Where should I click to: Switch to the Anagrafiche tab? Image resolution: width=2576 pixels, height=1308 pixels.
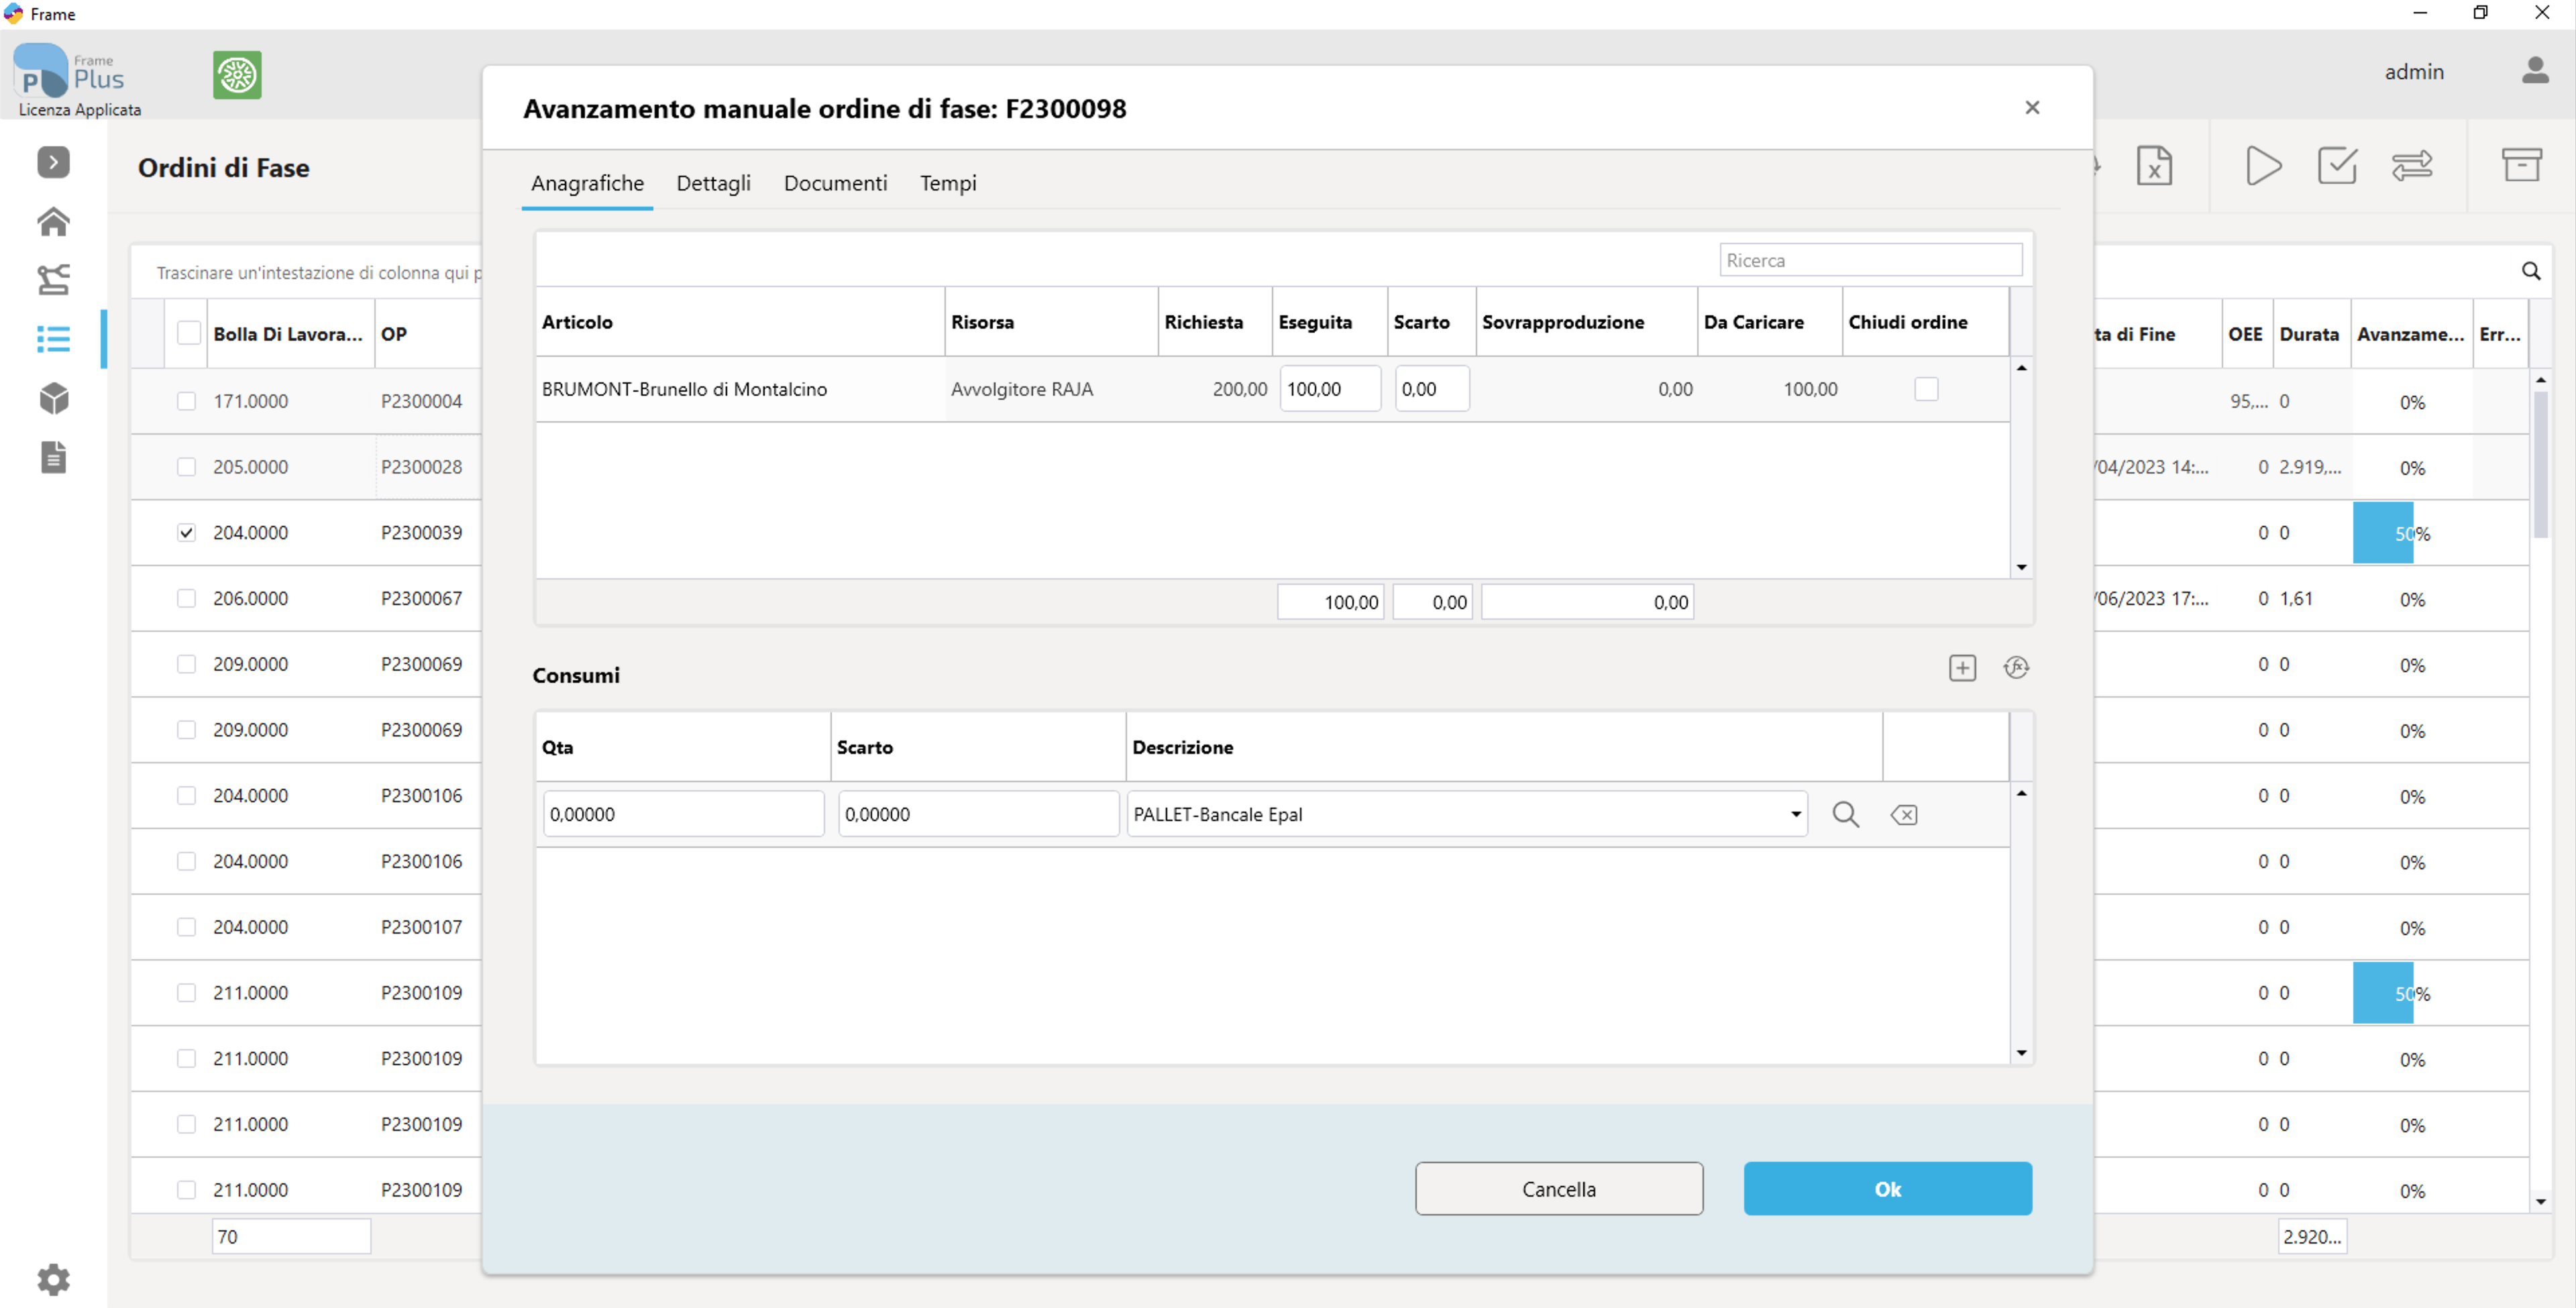tap(587, 183)
